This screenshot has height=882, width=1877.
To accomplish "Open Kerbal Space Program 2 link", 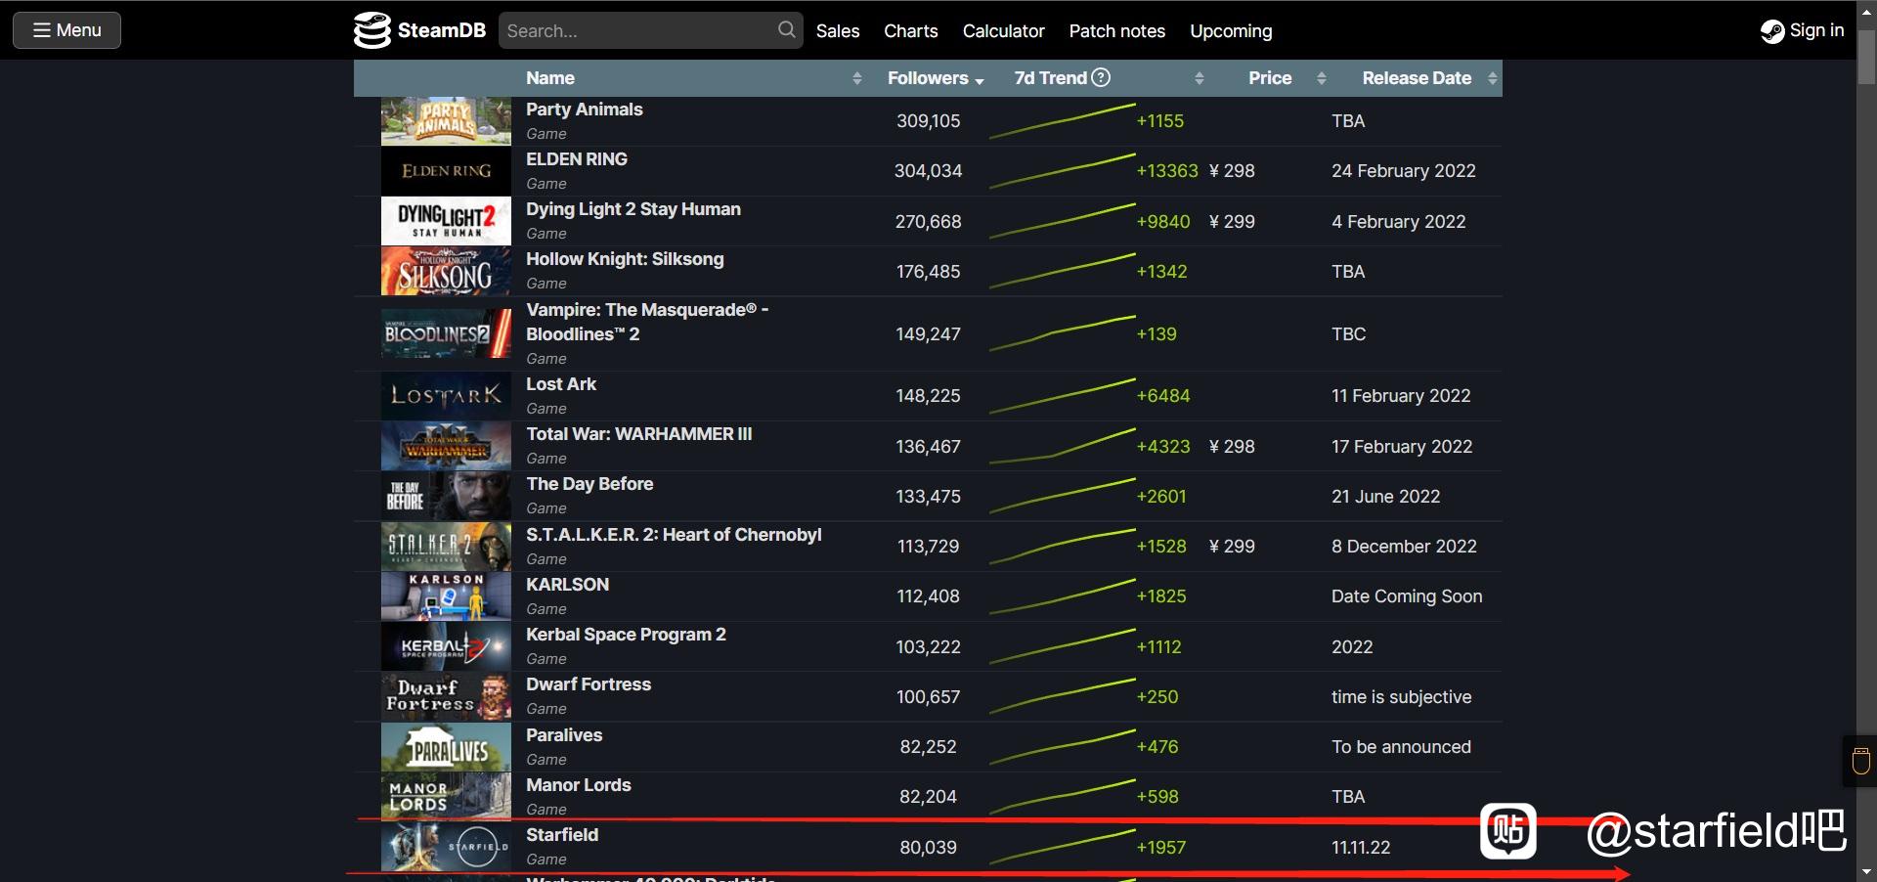I will [x=626, y=635].
